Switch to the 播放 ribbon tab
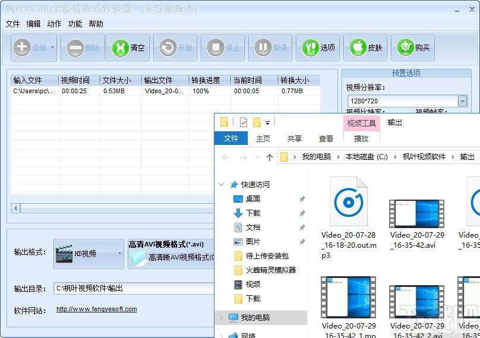480x338 pixels. [x=361, y=138]
